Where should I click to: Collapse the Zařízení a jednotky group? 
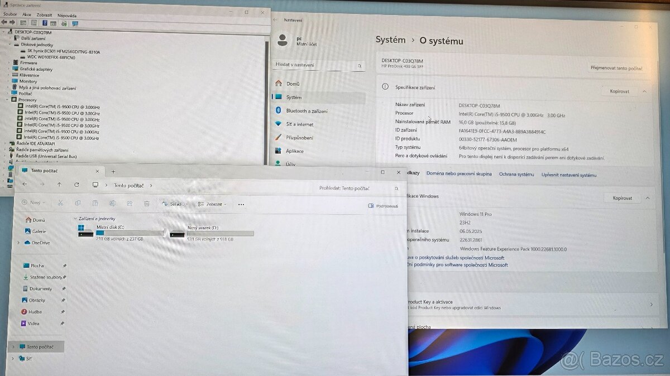pos(75,219)
